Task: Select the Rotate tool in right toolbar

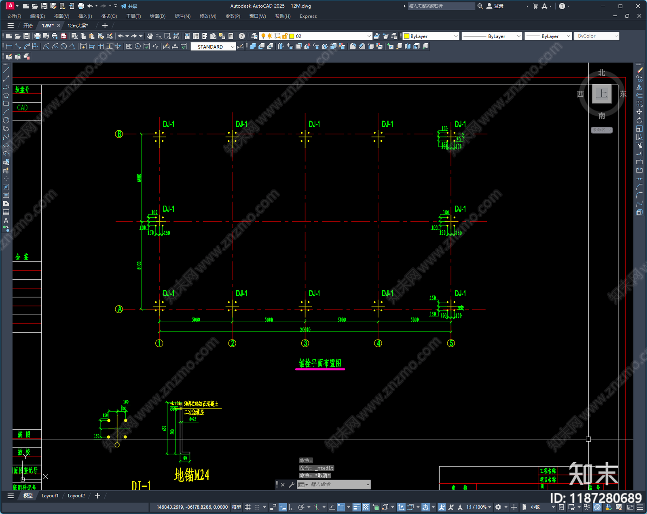Action: pyautogui.click(x=639, y=120)
